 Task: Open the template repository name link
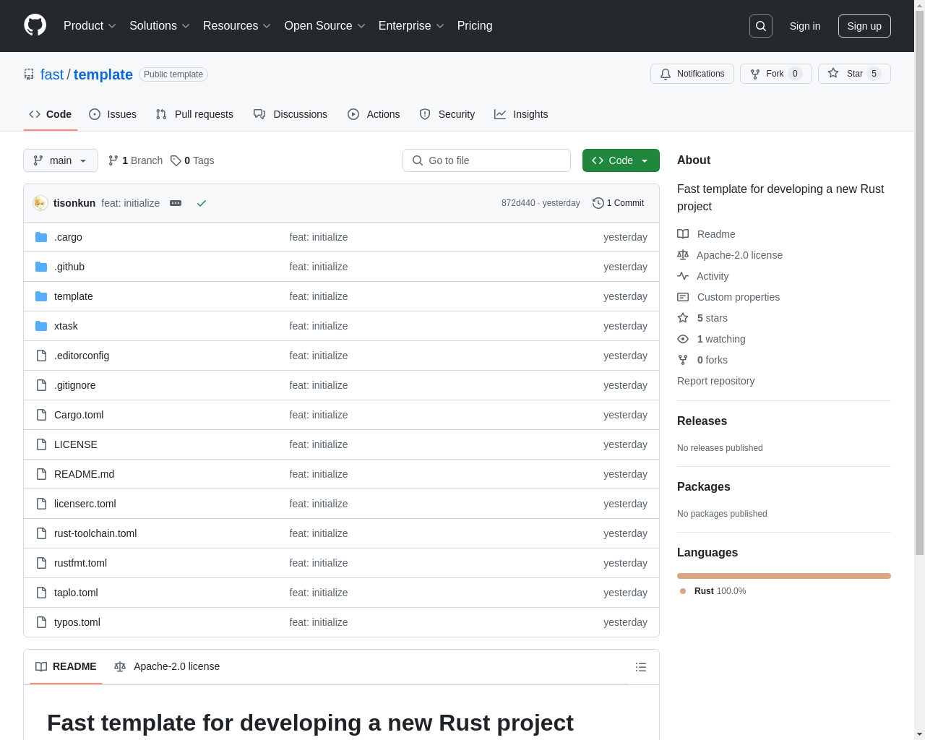tap(103, 74)
